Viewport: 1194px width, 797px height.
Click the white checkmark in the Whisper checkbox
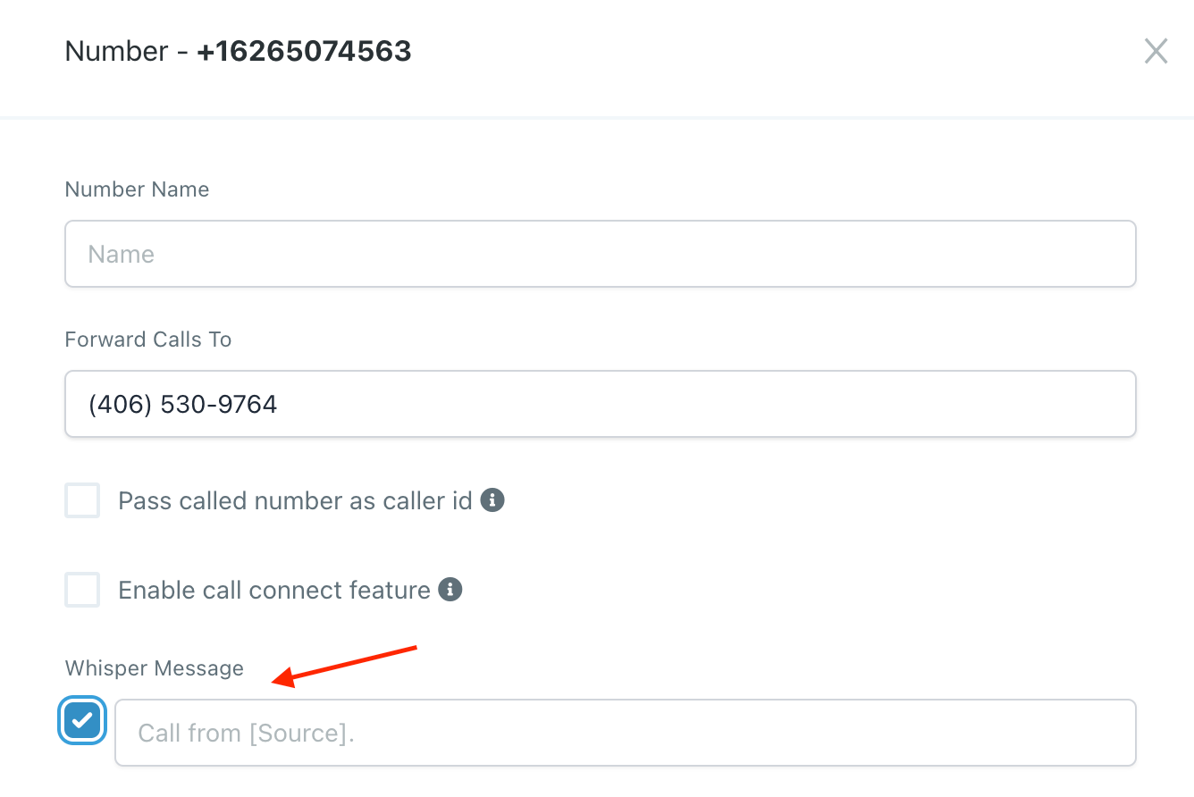(82, 720)
